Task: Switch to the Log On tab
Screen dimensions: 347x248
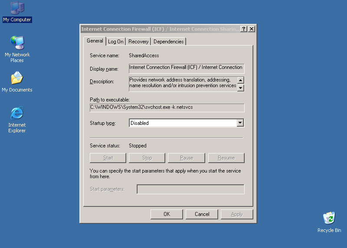Action: coord(116,42)
